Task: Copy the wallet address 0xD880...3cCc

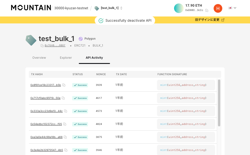Action: pos(207,10)
